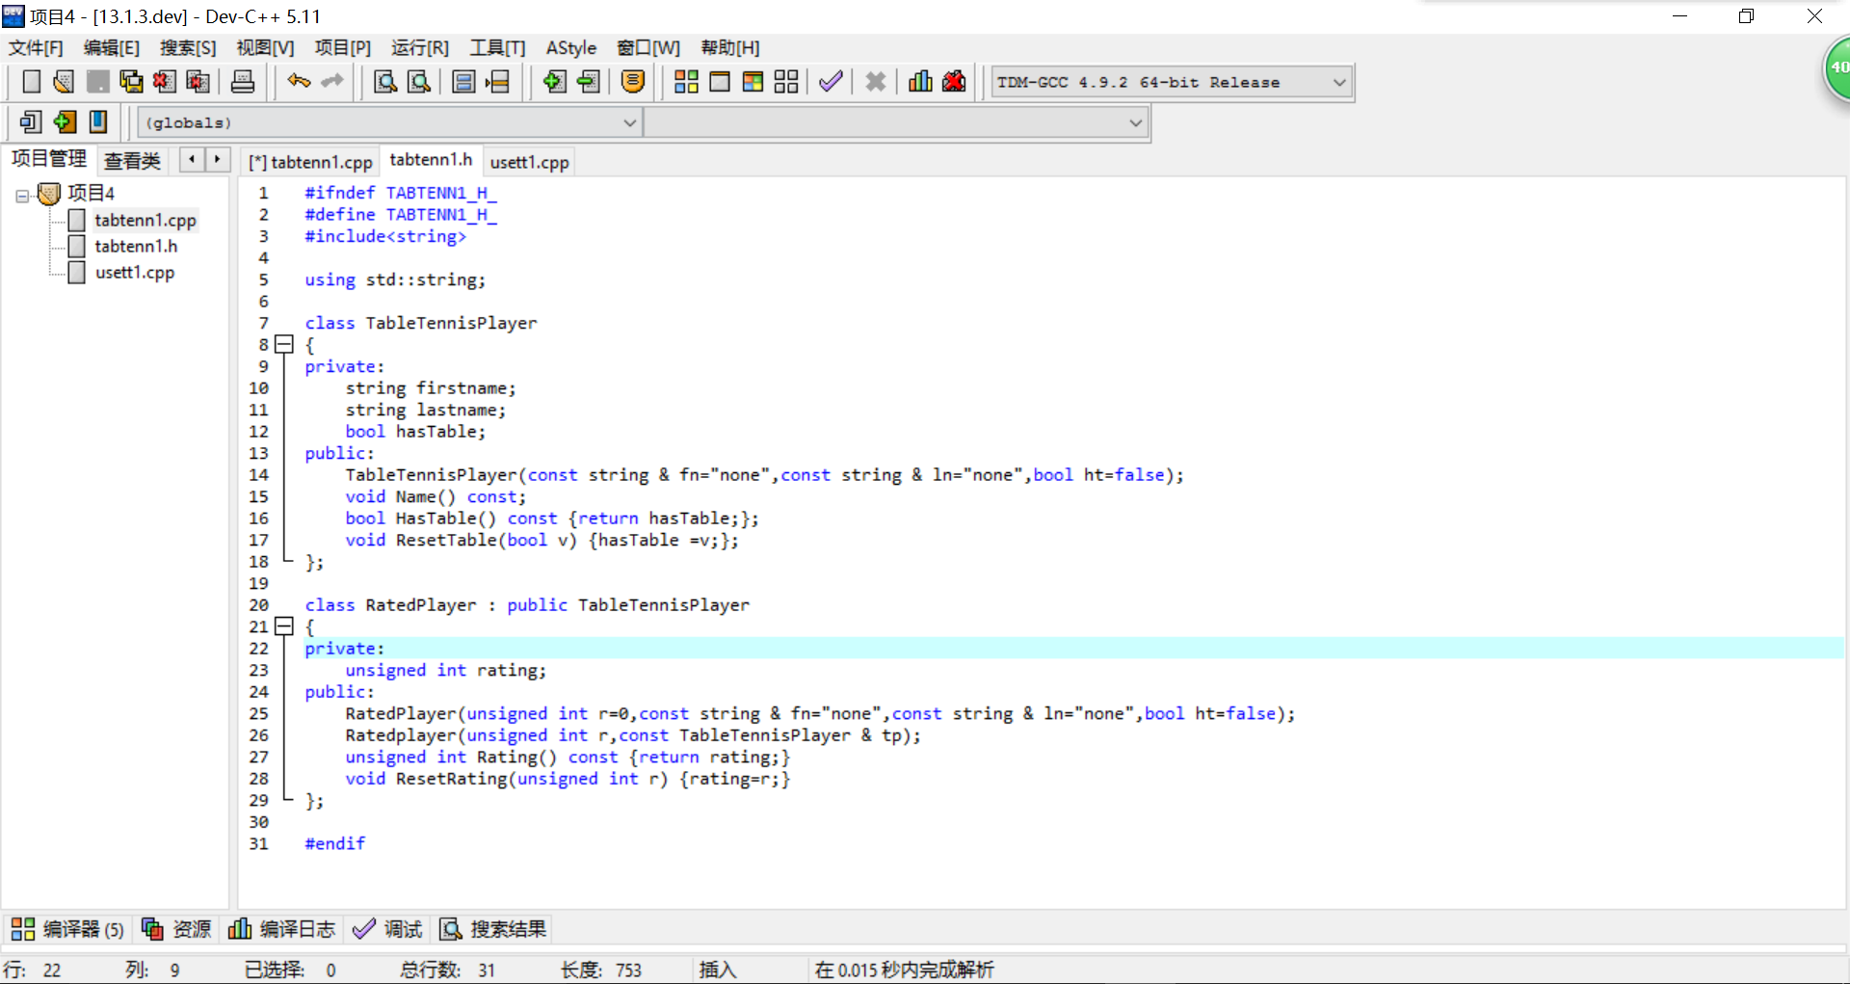The image size is (1850, 984).
Task: Click the Compile icon with four colored squares
Action: 686,82
